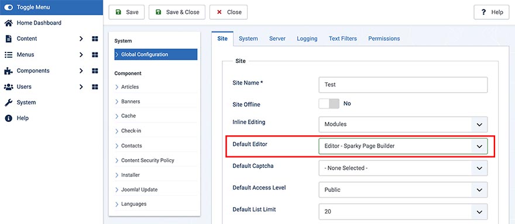Screen dimensions: 515x224
Task: Click the Save button
Action: click(127, 12)
